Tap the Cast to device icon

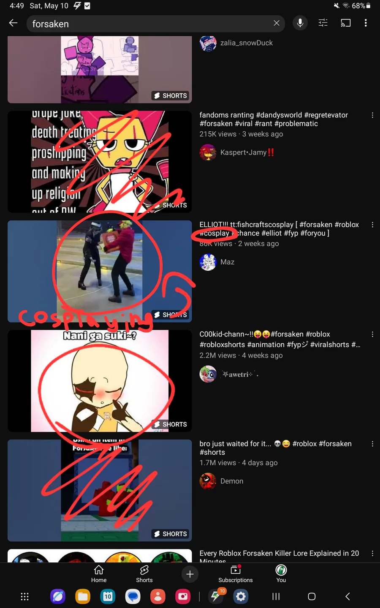pos(346,23)
